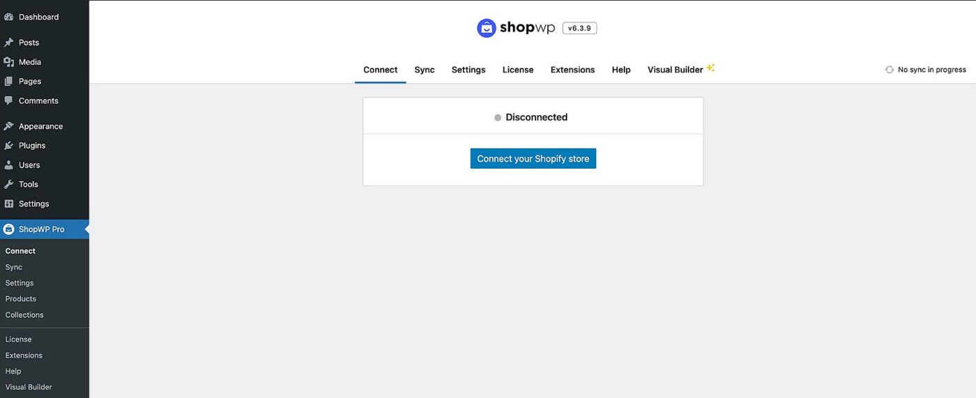Click the Help submenu link in the sidebar
Screen dimensions: 976x398
click(13, 372)
